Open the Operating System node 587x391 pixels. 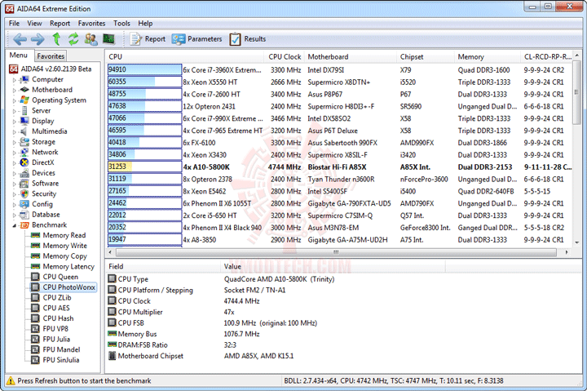pyautogui.click(x=59, y=100)
